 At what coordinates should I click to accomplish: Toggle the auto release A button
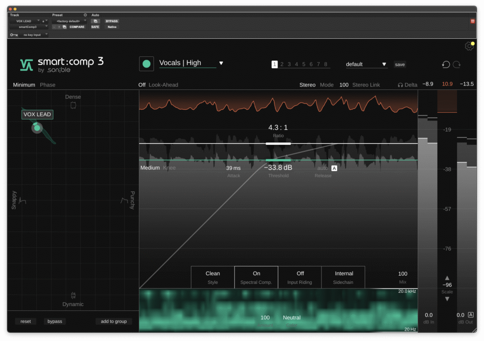tap(334, 168)
